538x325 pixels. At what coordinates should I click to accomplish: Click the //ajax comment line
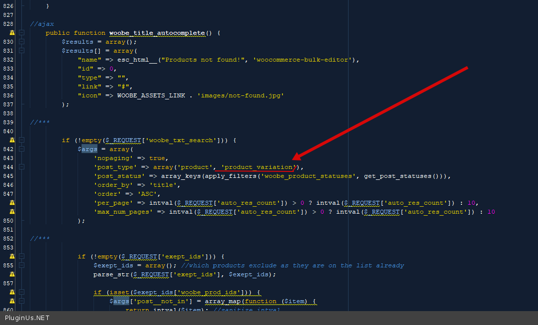point(42,24)
